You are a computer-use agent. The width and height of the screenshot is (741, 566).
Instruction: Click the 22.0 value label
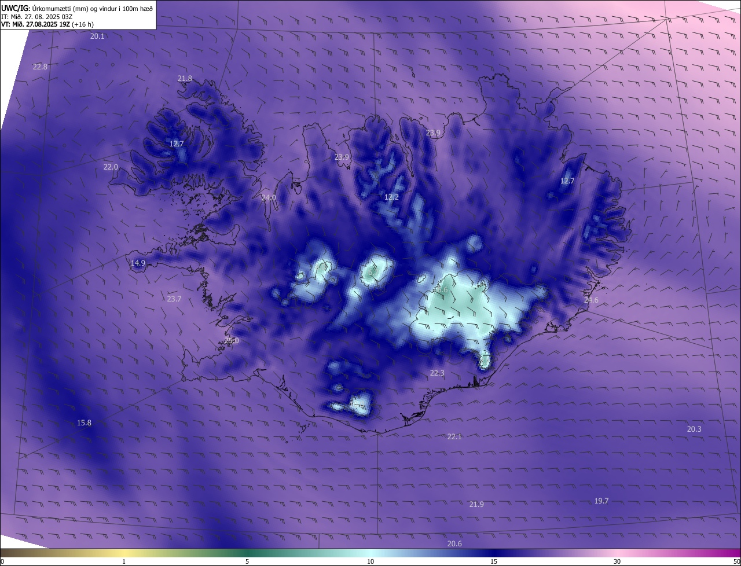pyautogui.click(x=111, y=167)
